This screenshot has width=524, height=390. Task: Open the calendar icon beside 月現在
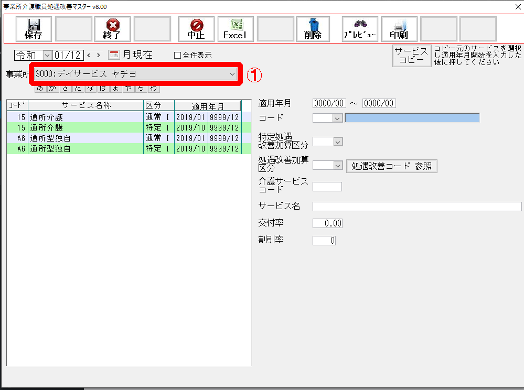(x=114, y=55)
